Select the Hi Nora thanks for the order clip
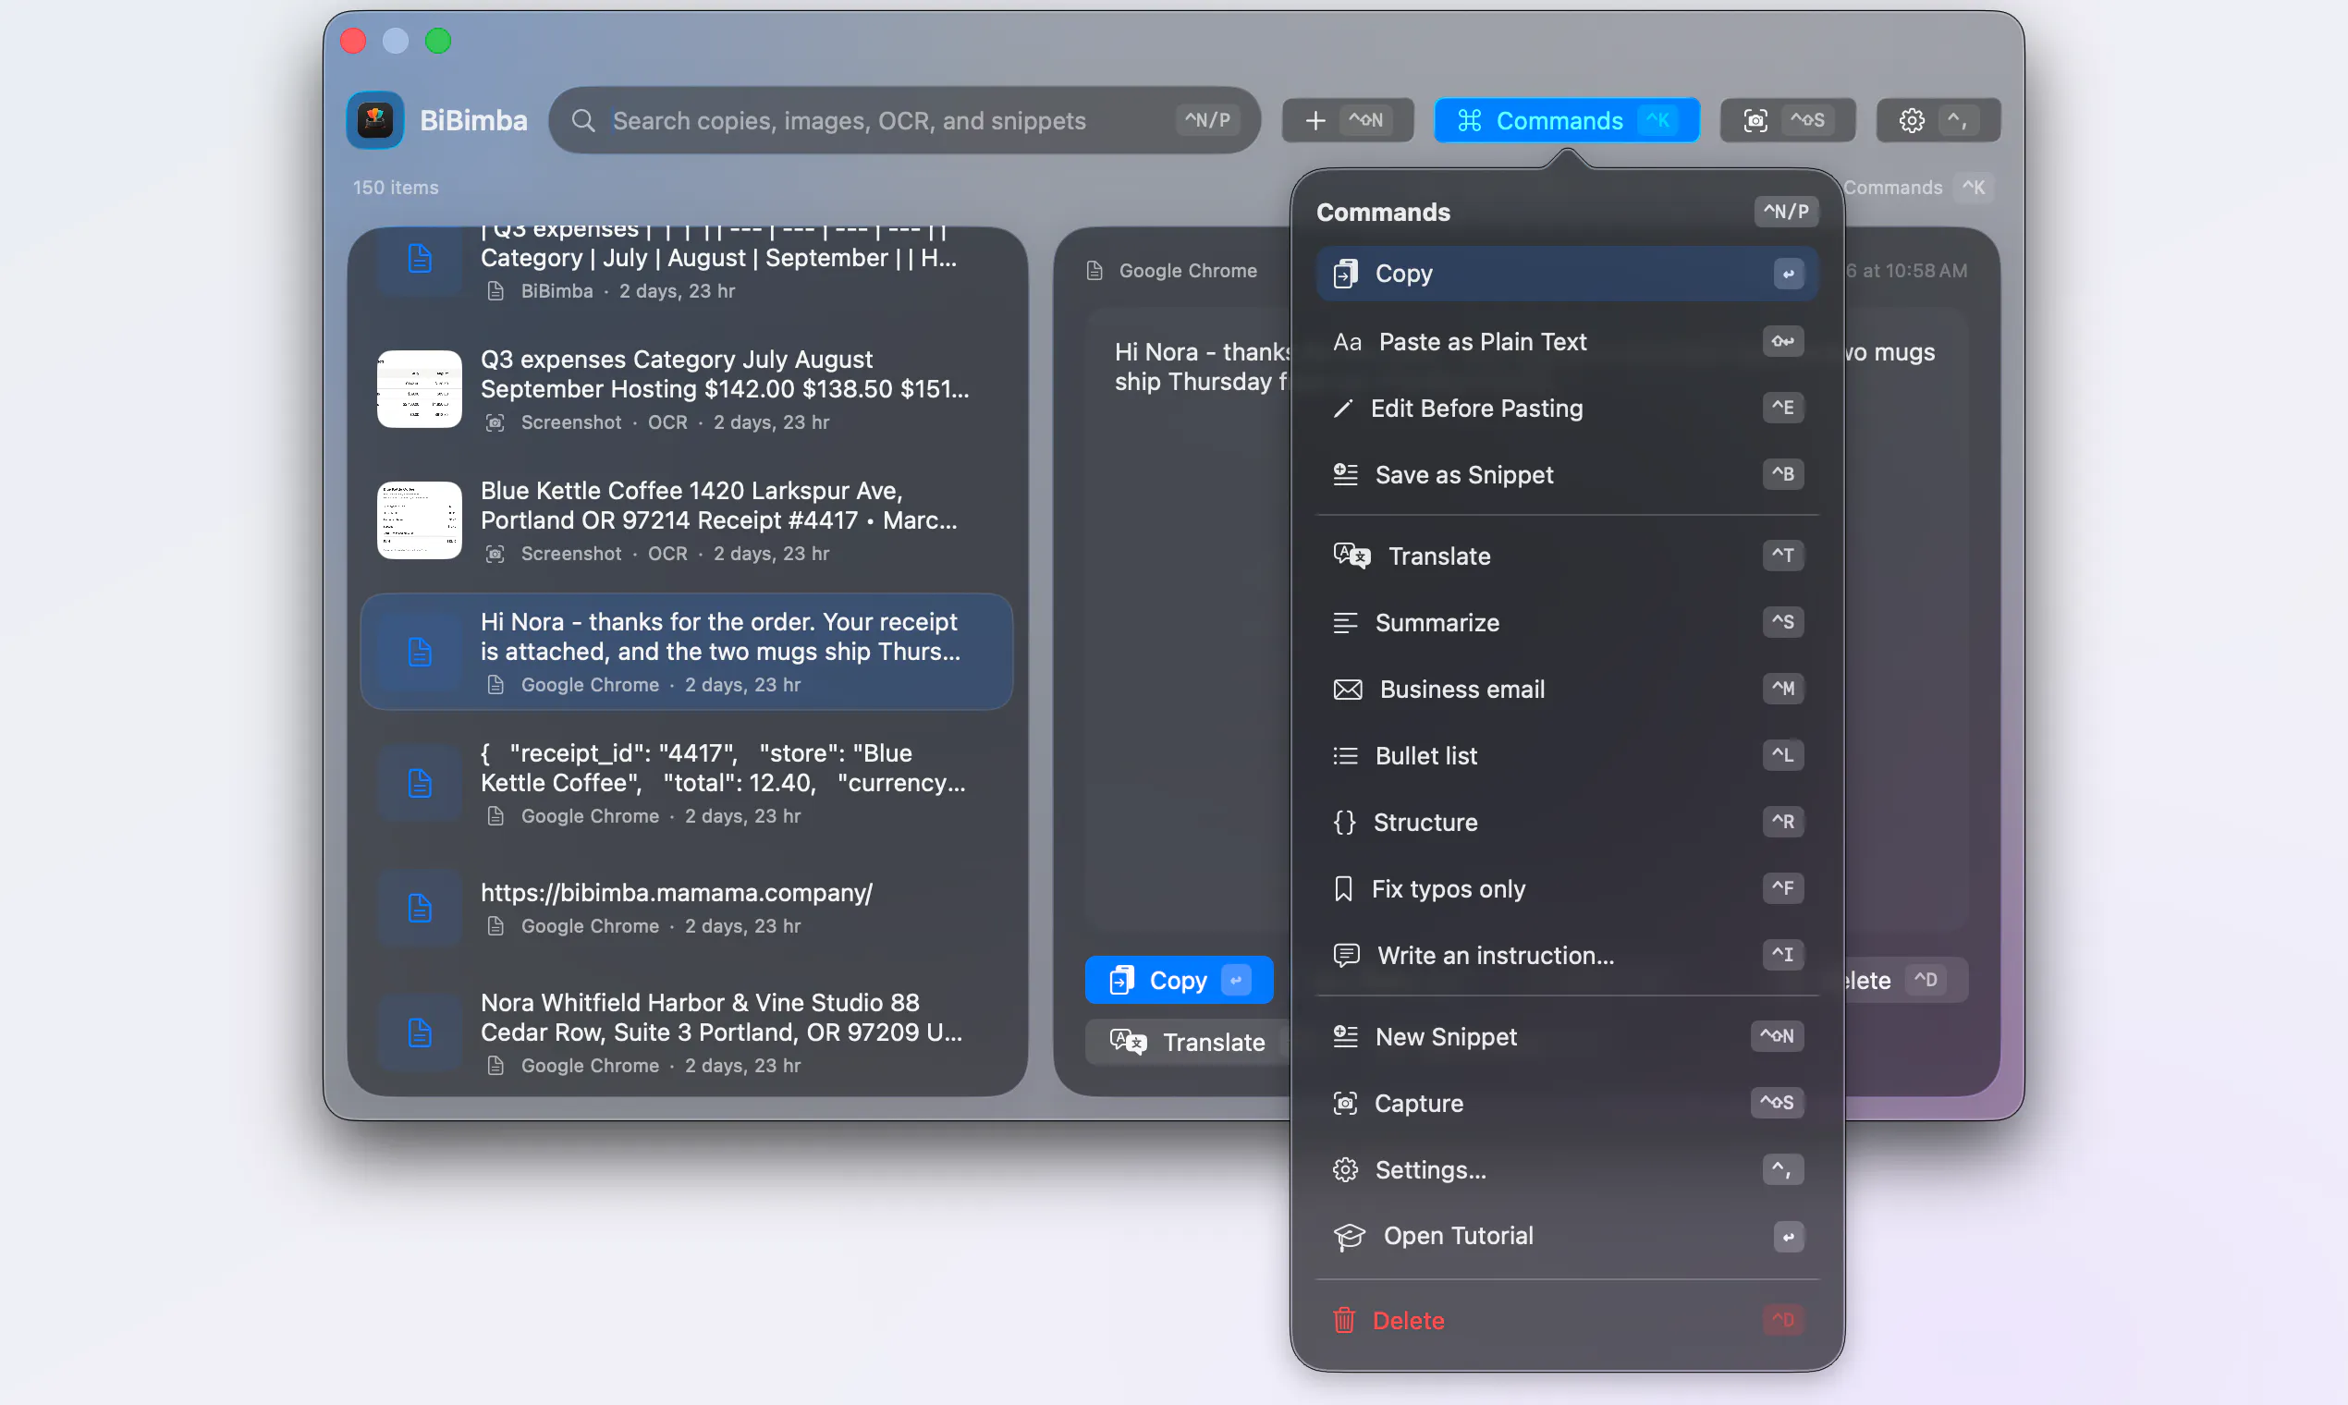2348x1405 pixels. click(x=687, y=652)
